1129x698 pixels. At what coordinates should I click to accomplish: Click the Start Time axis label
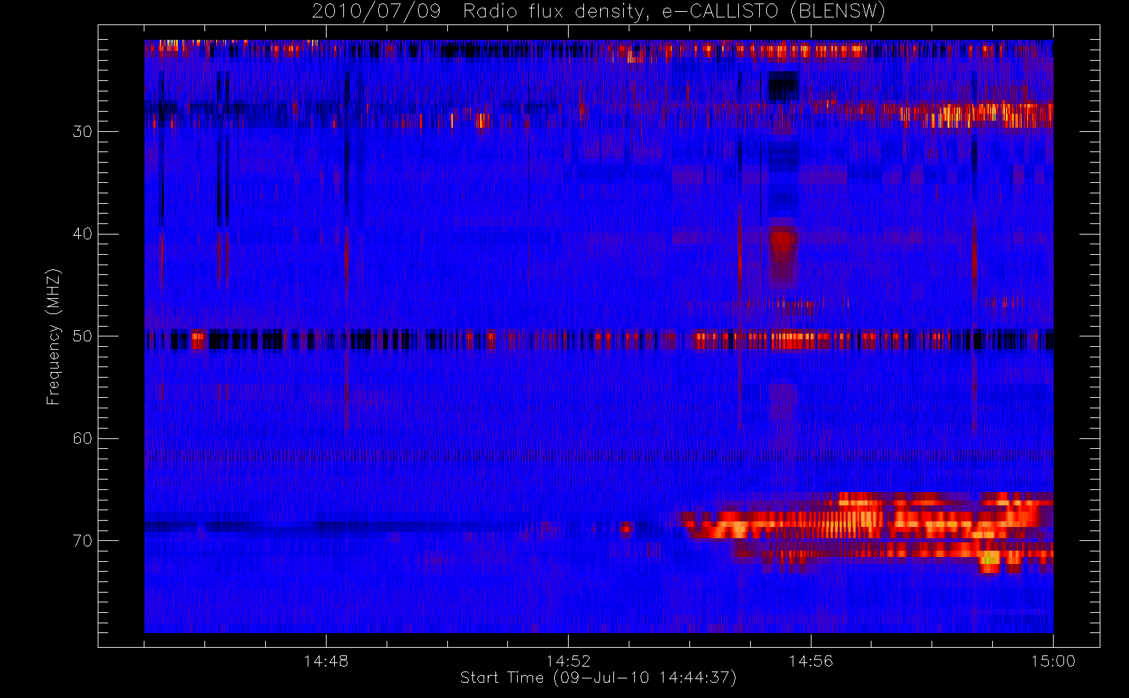[x=599, y=678]
